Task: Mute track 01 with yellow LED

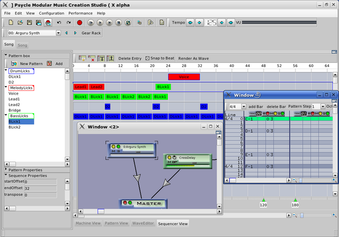Action: click(320, 113)
